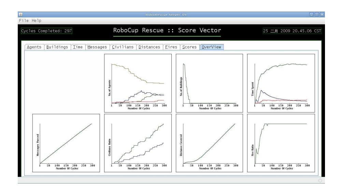Click the RoboRescue Server 09 title bar text
340x191 pixels.
point(166,15)
